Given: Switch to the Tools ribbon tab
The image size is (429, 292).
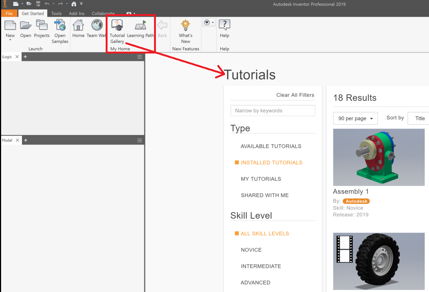Looking at the screenshot, I should 56,13.
